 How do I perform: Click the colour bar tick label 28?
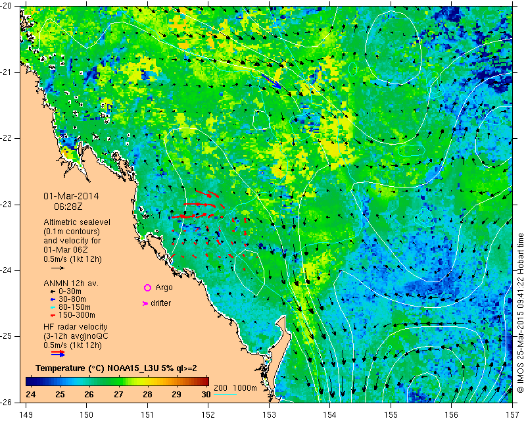pyautogui.click(x=147, y=395)
